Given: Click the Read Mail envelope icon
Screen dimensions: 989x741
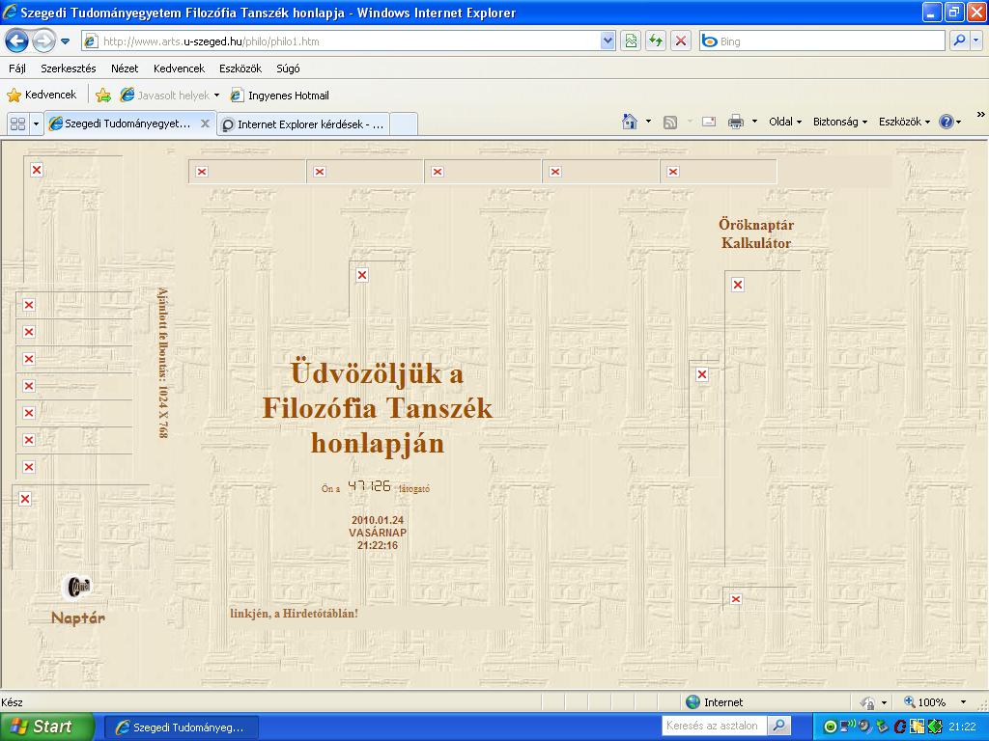Looking at the screenshot, I should [x=709, y=122].
